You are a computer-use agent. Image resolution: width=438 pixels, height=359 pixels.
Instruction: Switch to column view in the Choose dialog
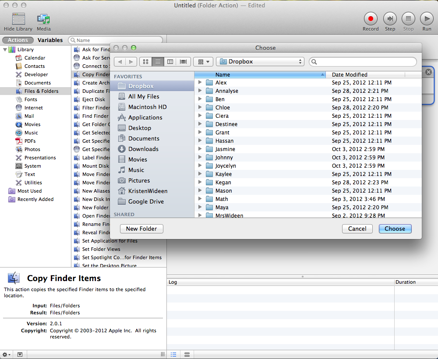click(170, 62)
